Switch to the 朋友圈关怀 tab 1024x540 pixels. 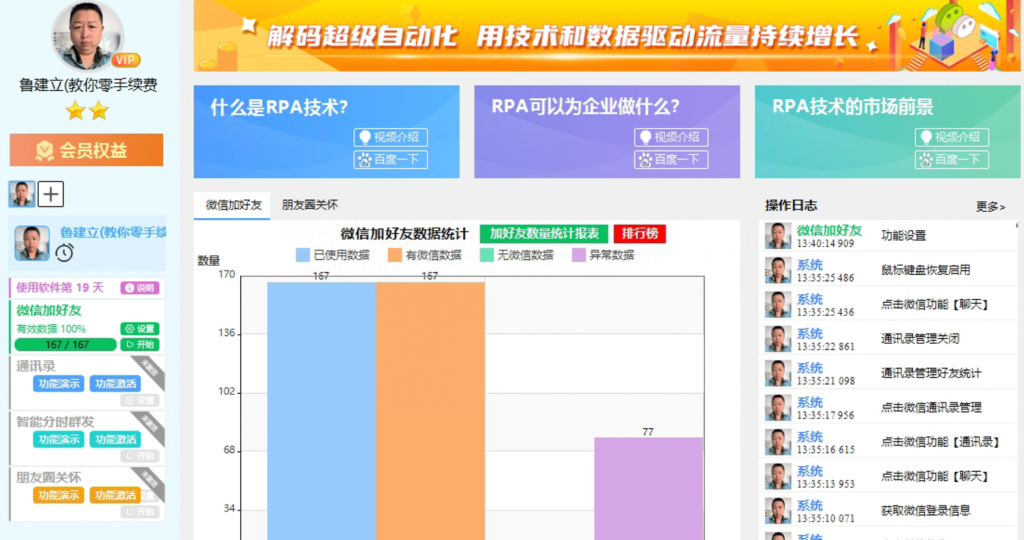click(x=309, y=205)
